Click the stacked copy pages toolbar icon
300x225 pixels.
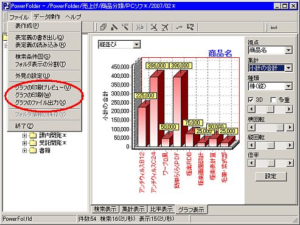click(x=103, y=27)
